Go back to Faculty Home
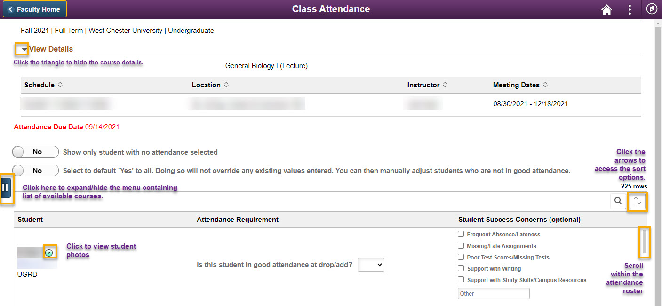 click(x=35, y=9)
